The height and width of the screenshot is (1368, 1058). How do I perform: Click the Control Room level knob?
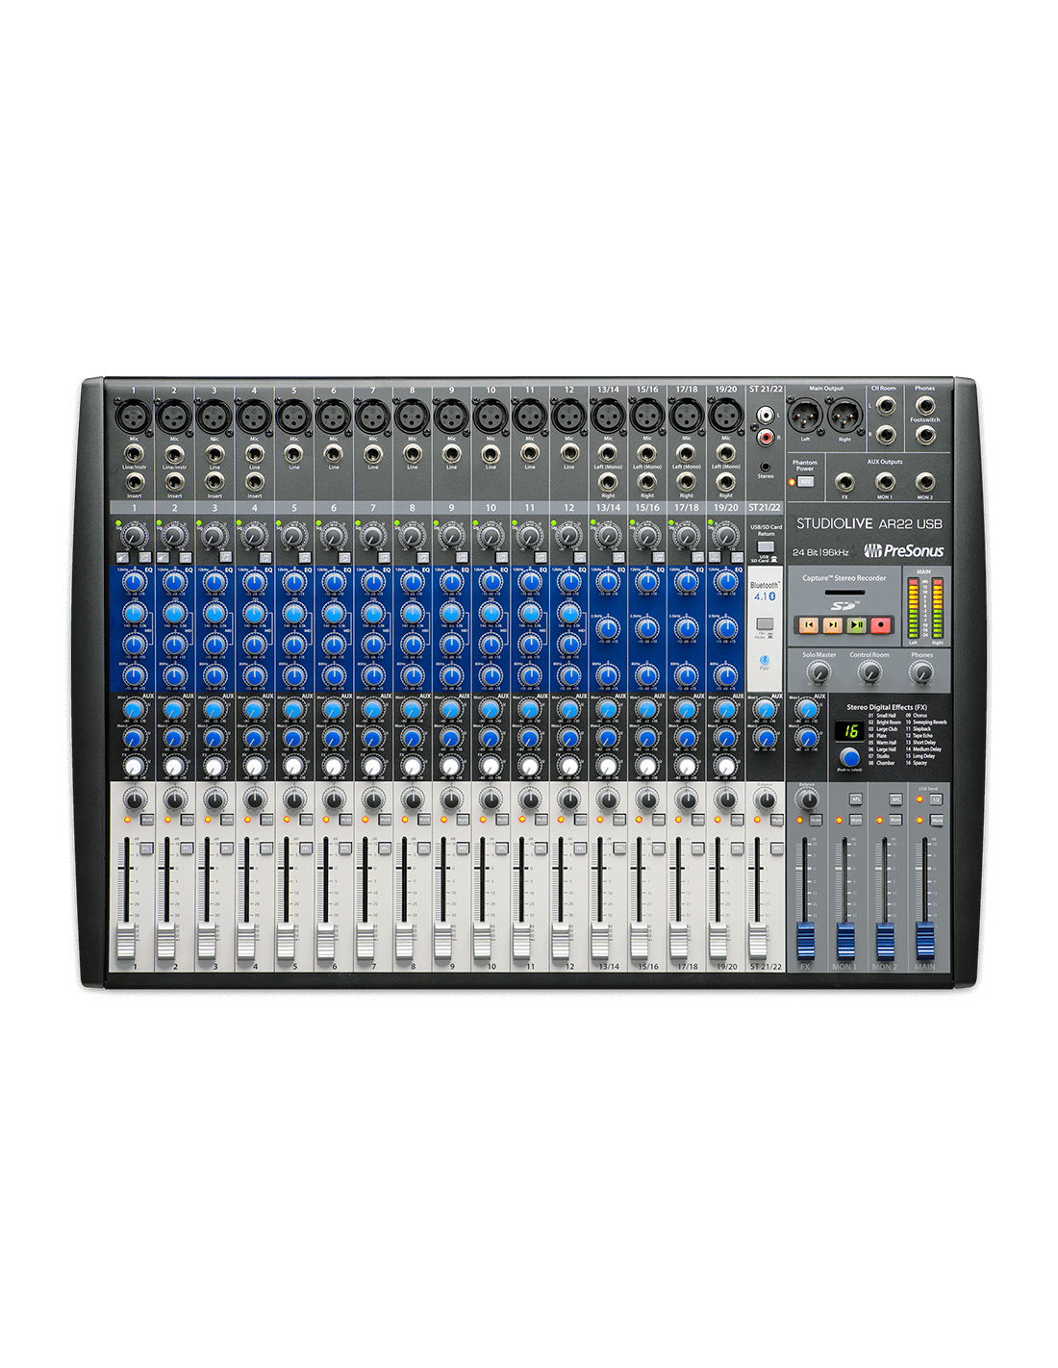(869, 672)
